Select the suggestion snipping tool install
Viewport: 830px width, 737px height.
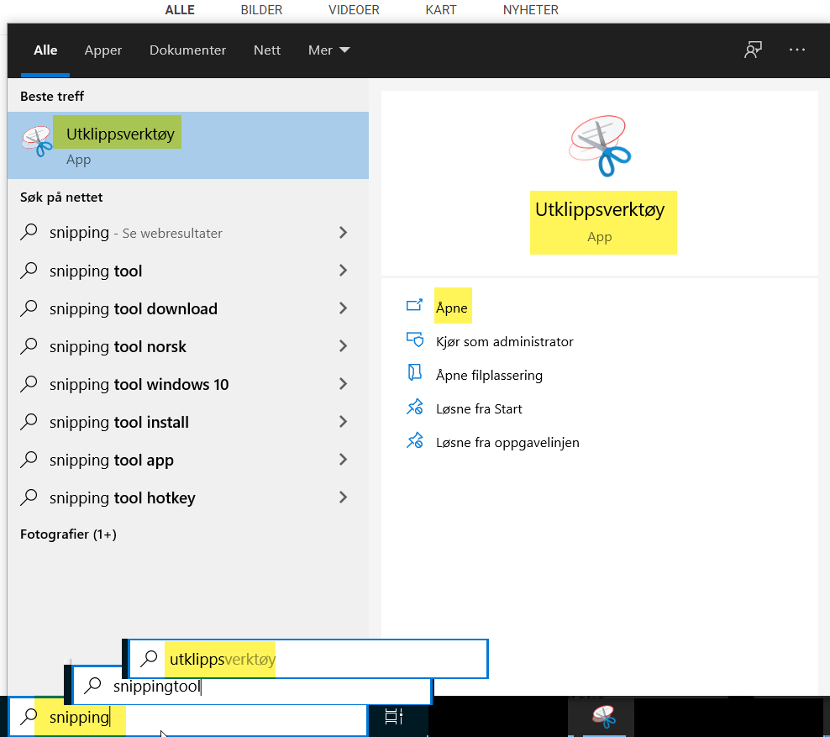point(188,422)
